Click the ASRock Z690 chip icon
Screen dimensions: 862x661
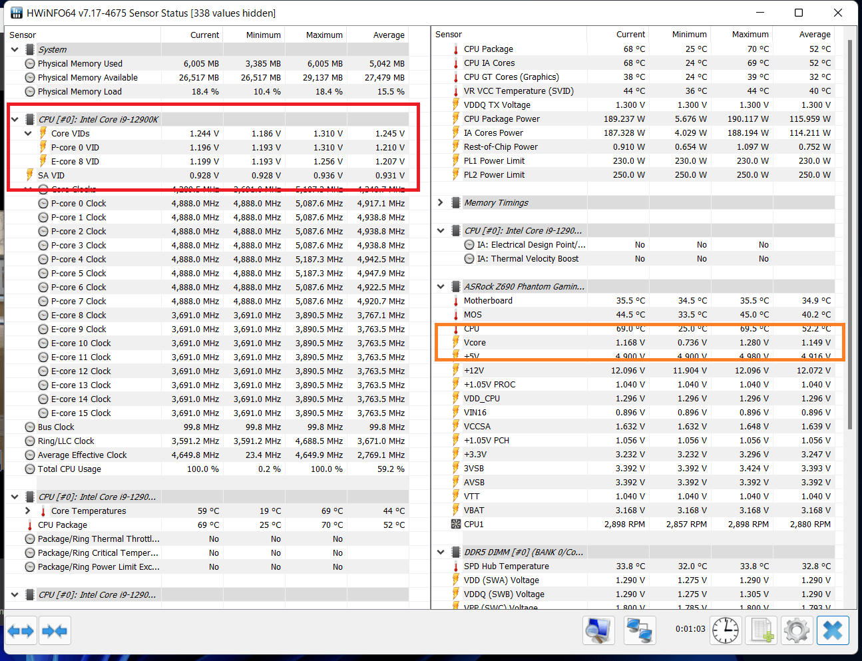pos(456,287)
